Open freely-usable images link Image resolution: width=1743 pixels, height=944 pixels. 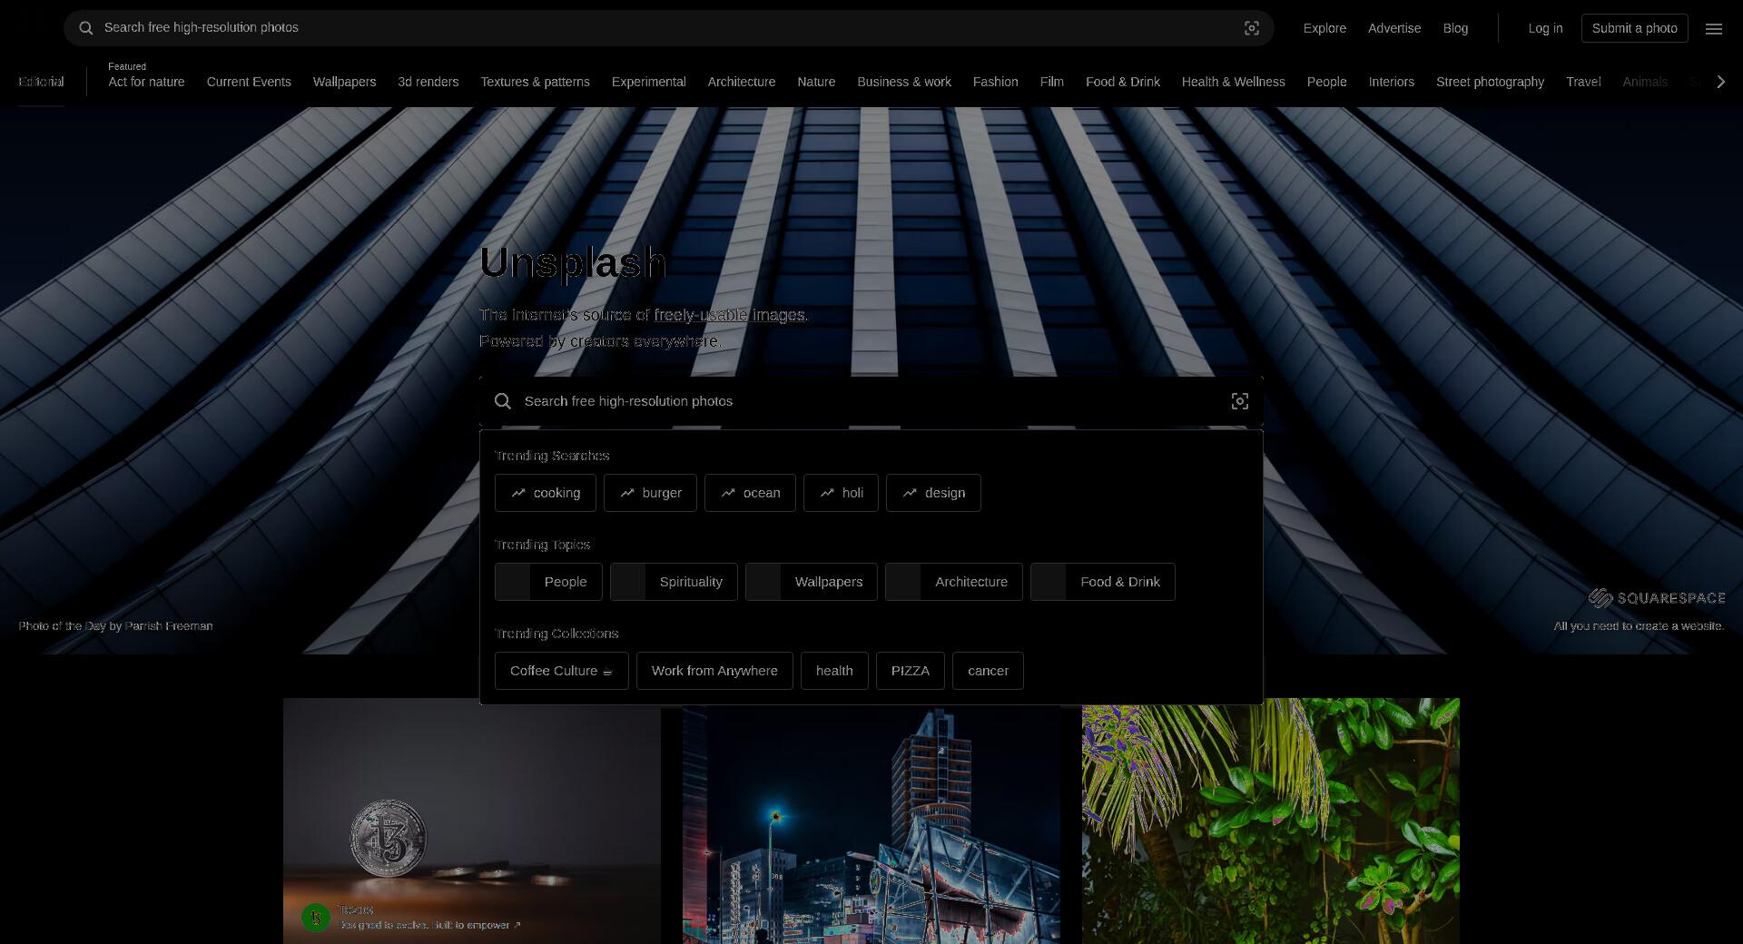tap(729, 315)
